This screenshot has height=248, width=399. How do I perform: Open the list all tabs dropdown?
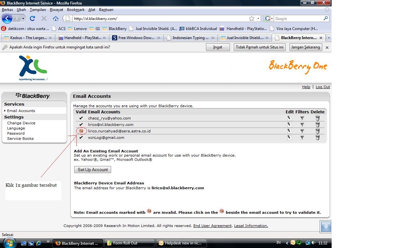pos(329,38)
